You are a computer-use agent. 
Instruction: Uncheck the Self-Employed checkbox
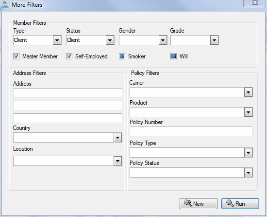[69, 56]
